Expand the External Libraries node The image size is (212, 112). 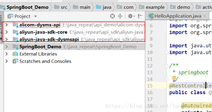click(x=6, y=54)
